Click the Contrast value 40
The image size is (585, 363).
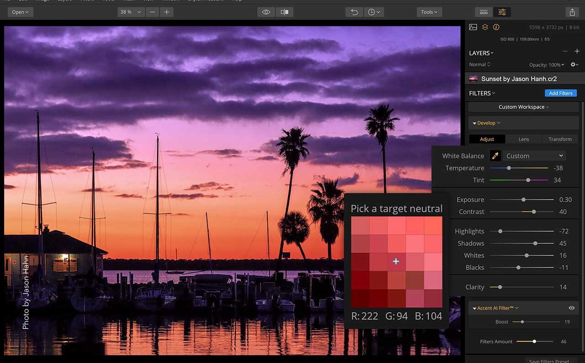tap(563, 211)
